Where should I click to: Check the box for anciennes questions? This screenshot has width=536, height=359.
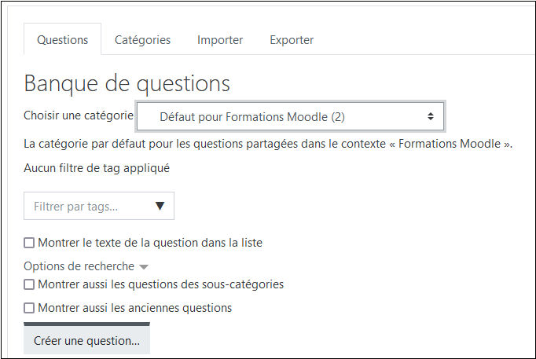click(30, 308)
